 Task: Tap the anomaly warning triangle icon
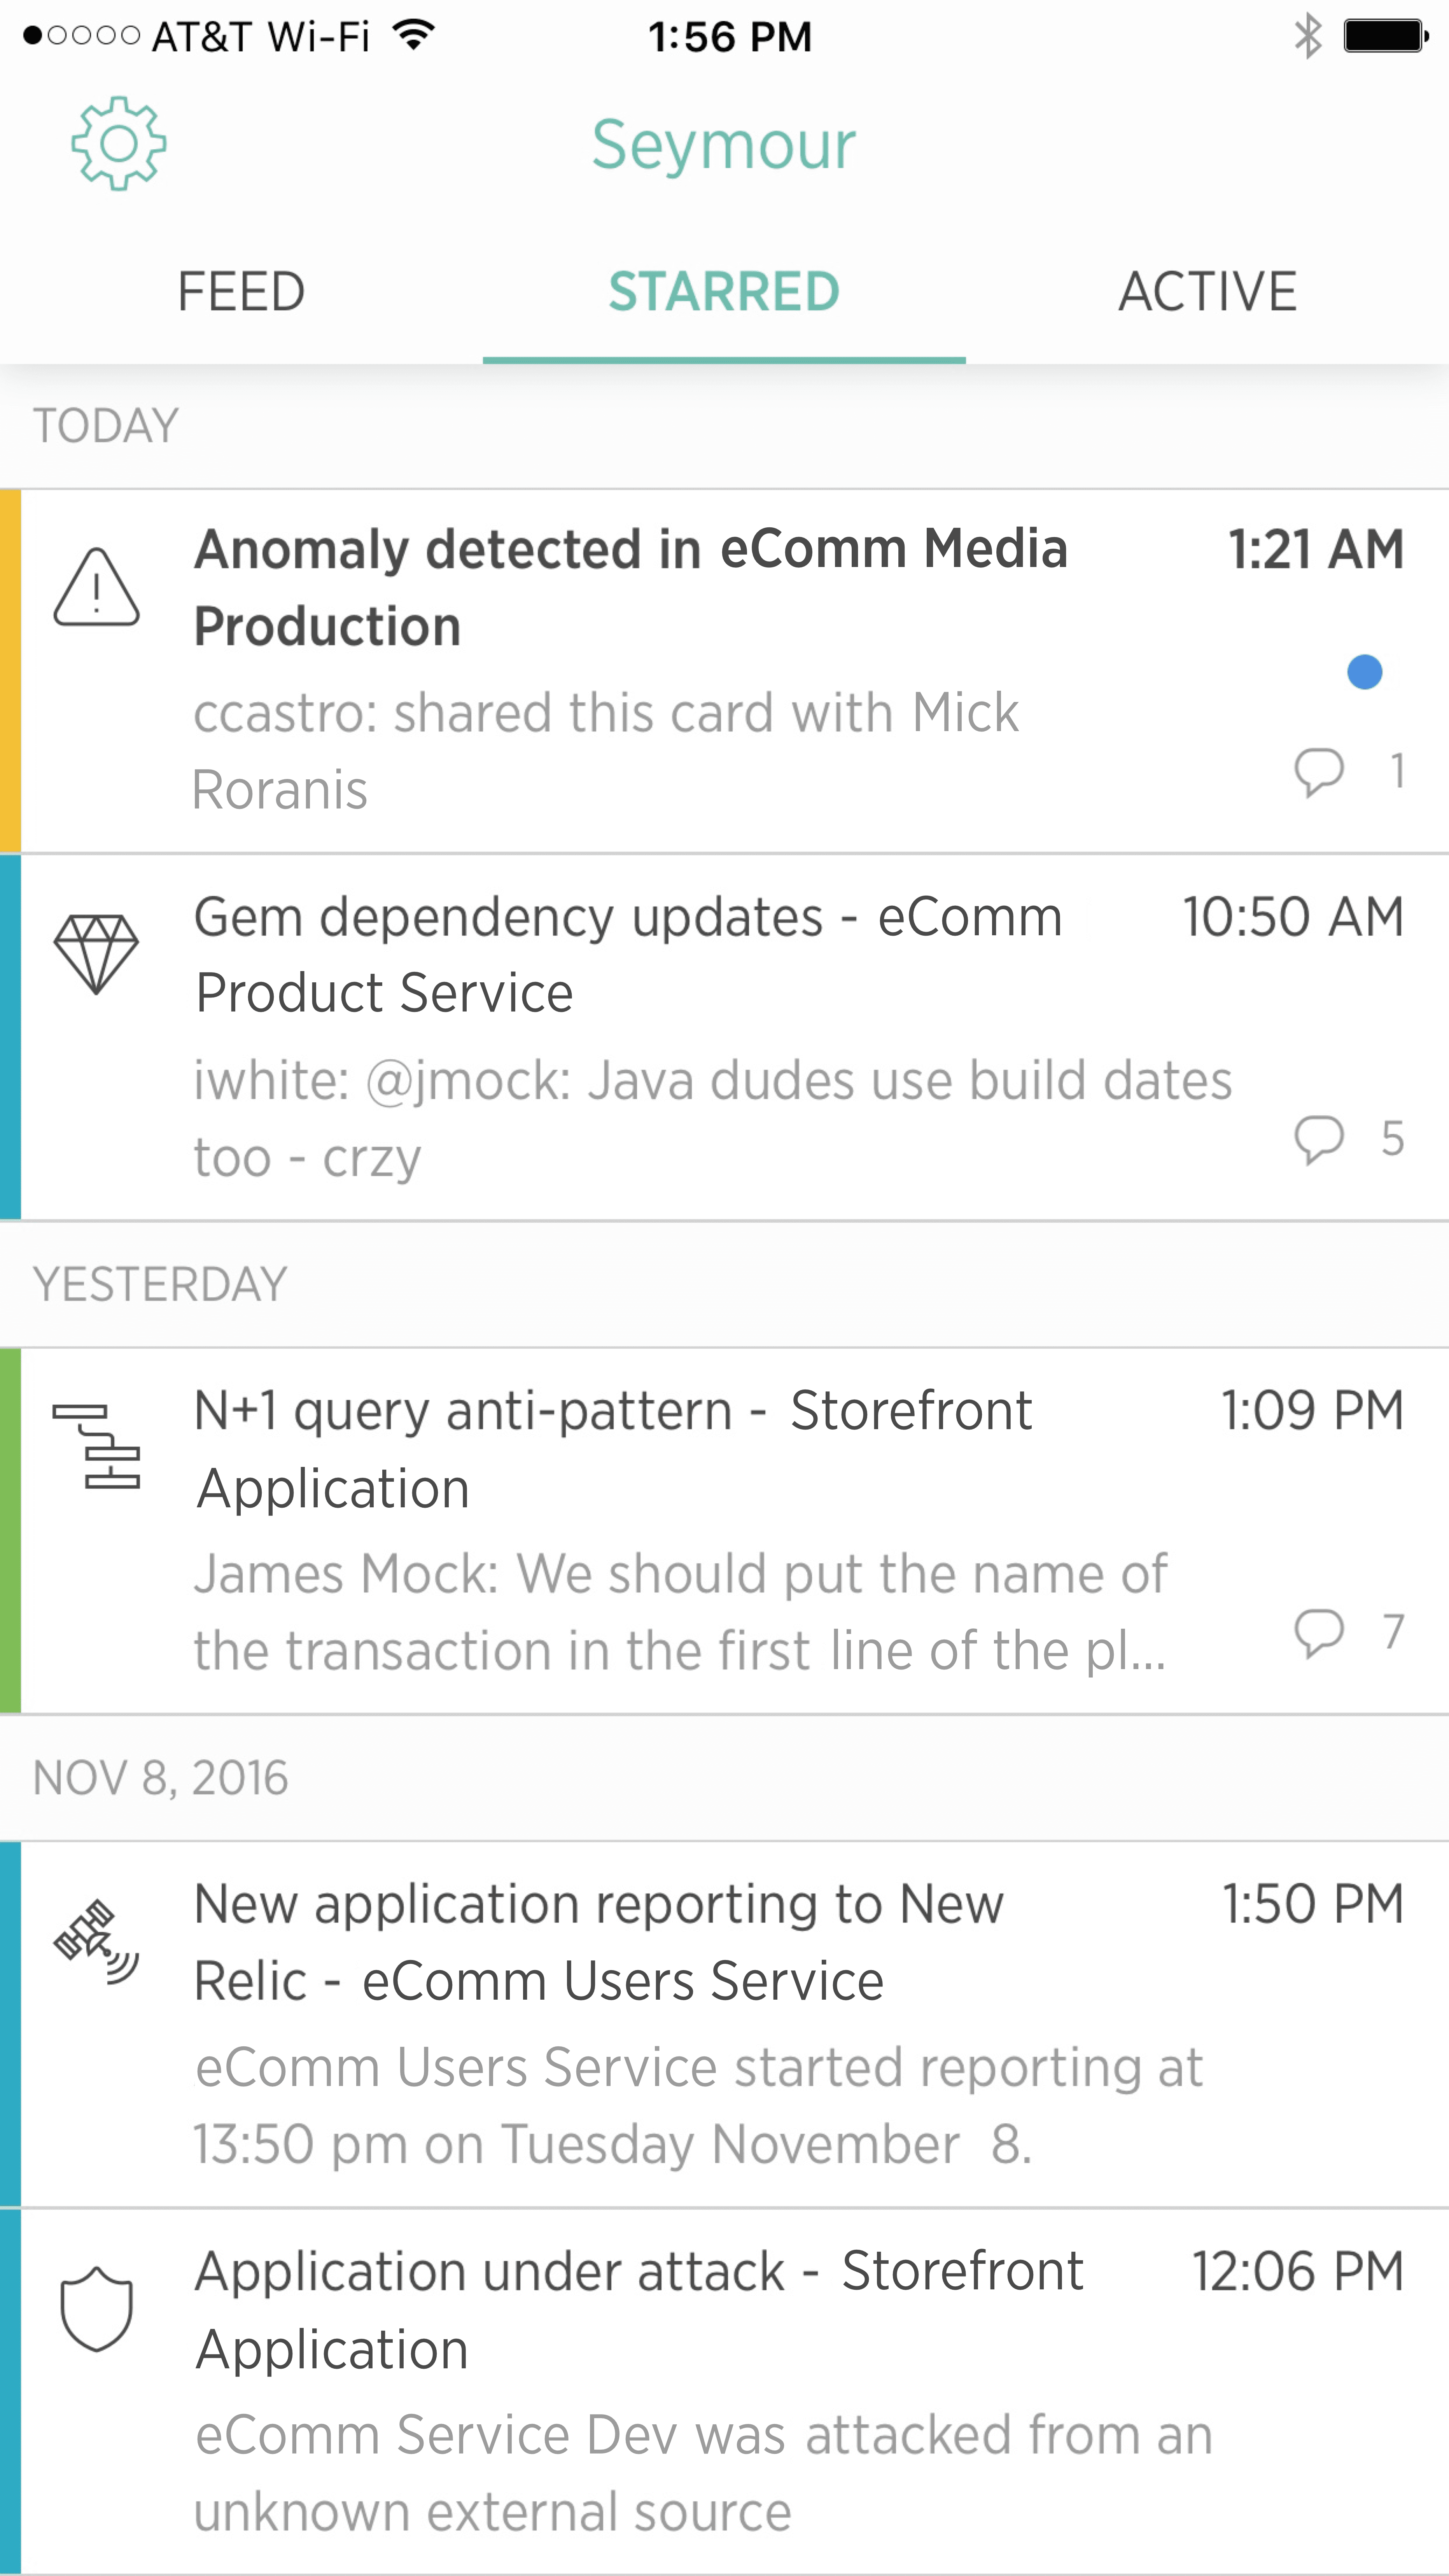(x=96, y=588)
